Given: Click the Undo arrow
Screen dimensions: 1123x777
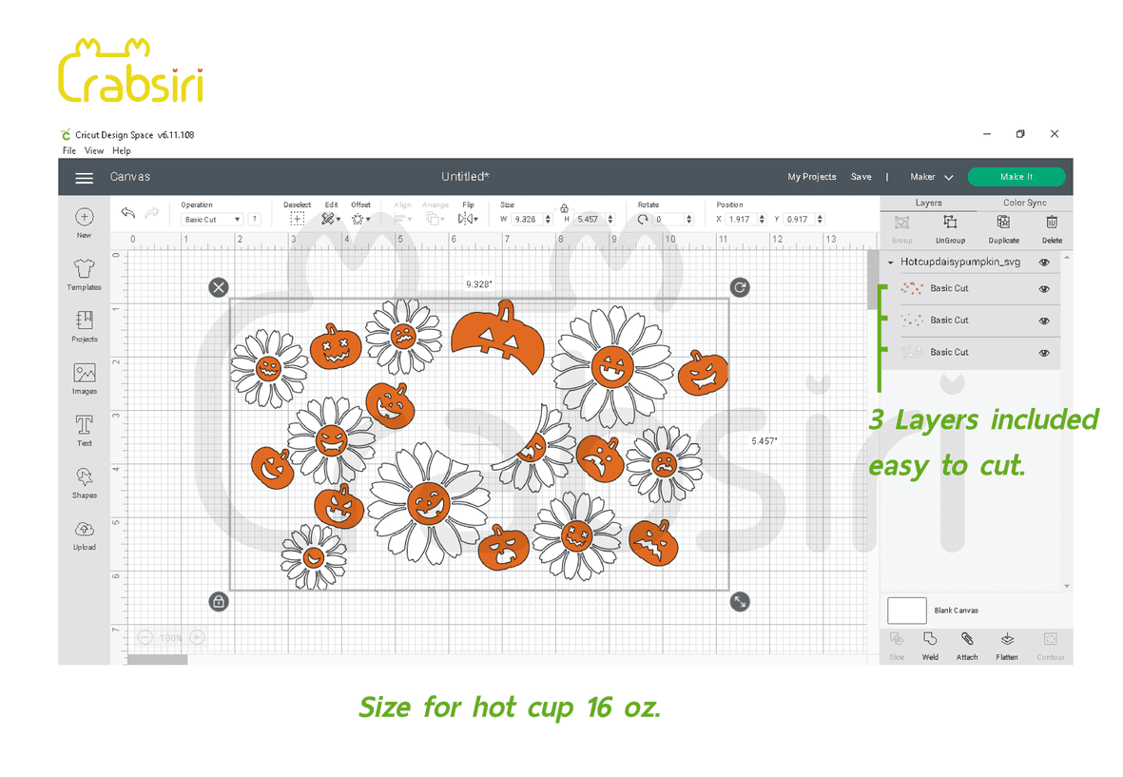Looking at the screenshot, I should click(x=127, y=214).
